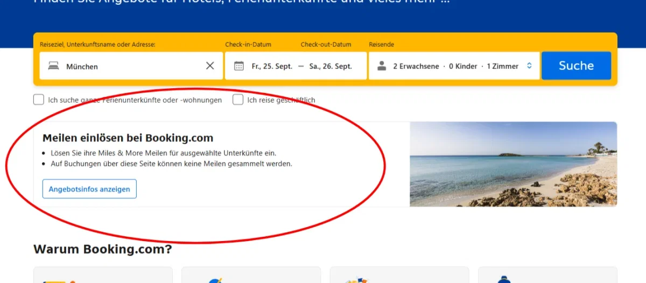This screenshot has width=646, height=283.
Task: Clear the München destination with the X icon
Action: [210, 66]
